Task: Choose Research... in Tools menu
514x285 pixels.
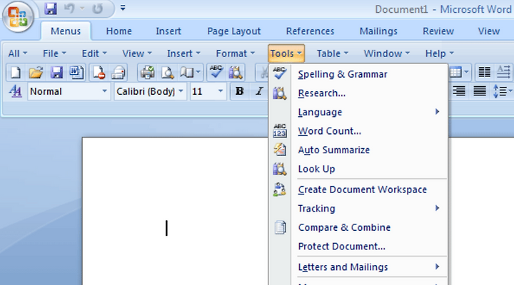Action: [358, 93]
